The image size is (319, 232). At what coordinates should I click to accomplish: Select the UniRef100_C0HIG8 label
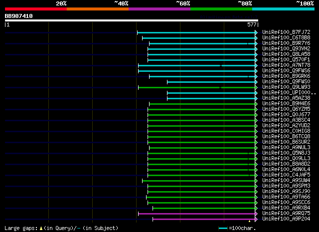coord(286,131)
